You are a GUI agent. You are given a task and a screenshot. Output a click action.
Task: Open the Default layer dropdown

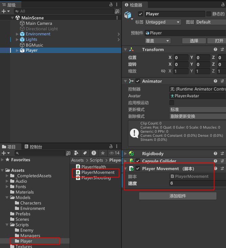point(211,22)
